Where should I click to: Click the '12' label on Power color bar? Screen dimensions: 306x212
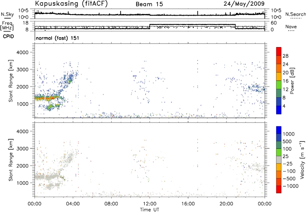click(x=285, y=90)
